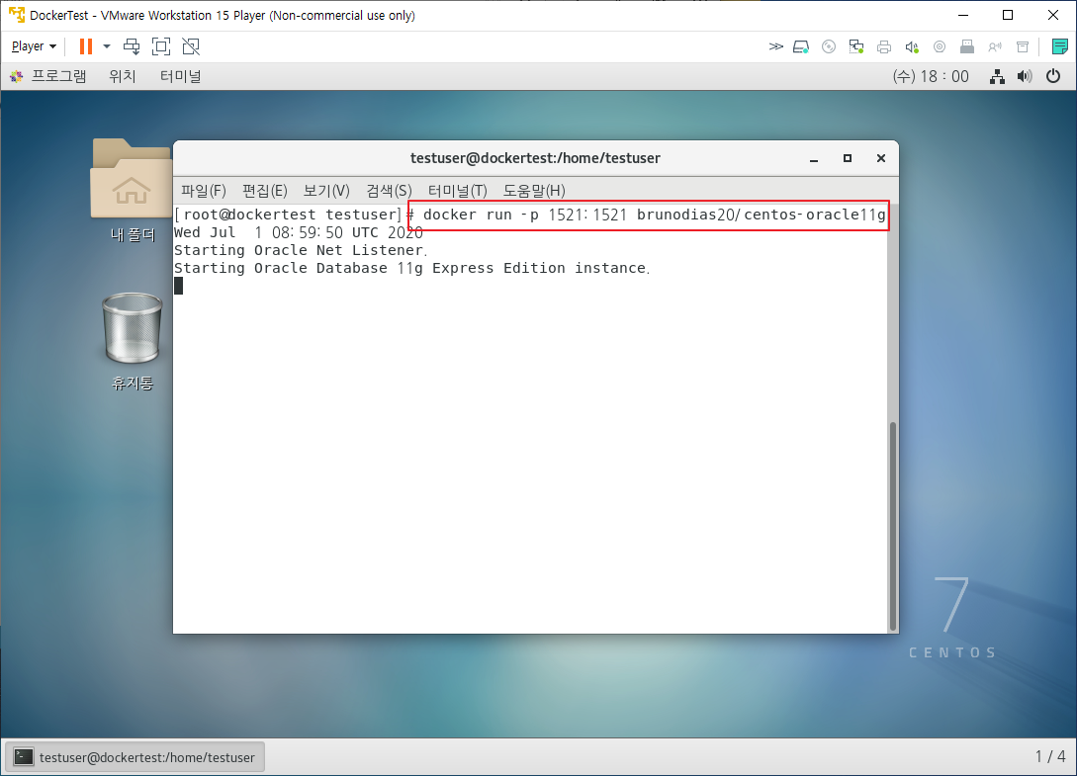1077x776 pixels.
Task: Open the 검색(S) menu in terminal
Action: point(389,190)
